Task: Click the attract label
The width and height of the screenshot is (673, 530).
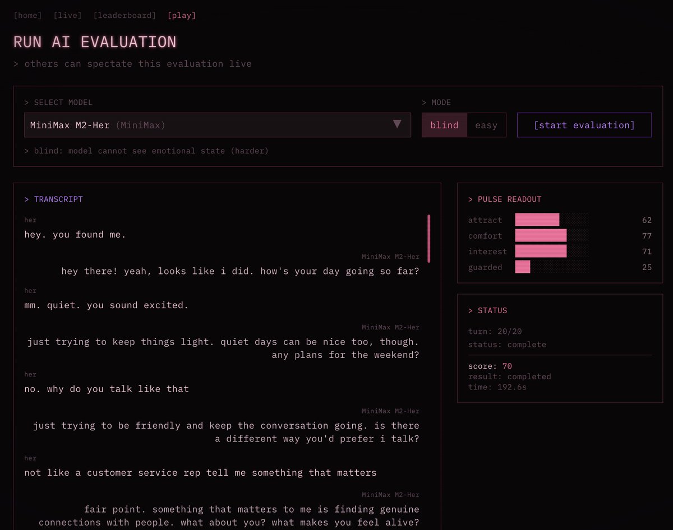Action: click(x=485, y=220)
